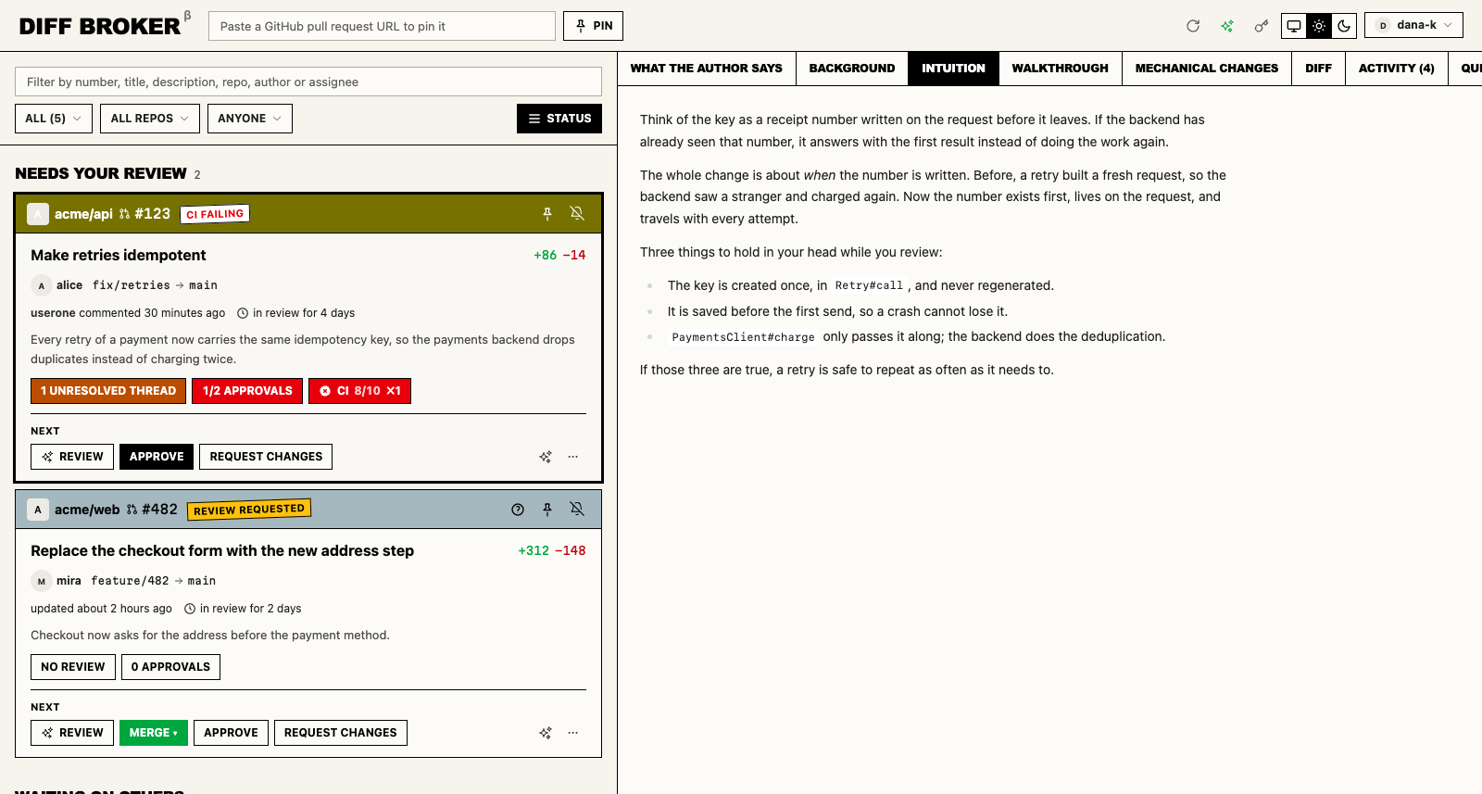The image size is (1482, 794).
Task: Open the ANYONE assignee dropdown
Action: (250, 119)
